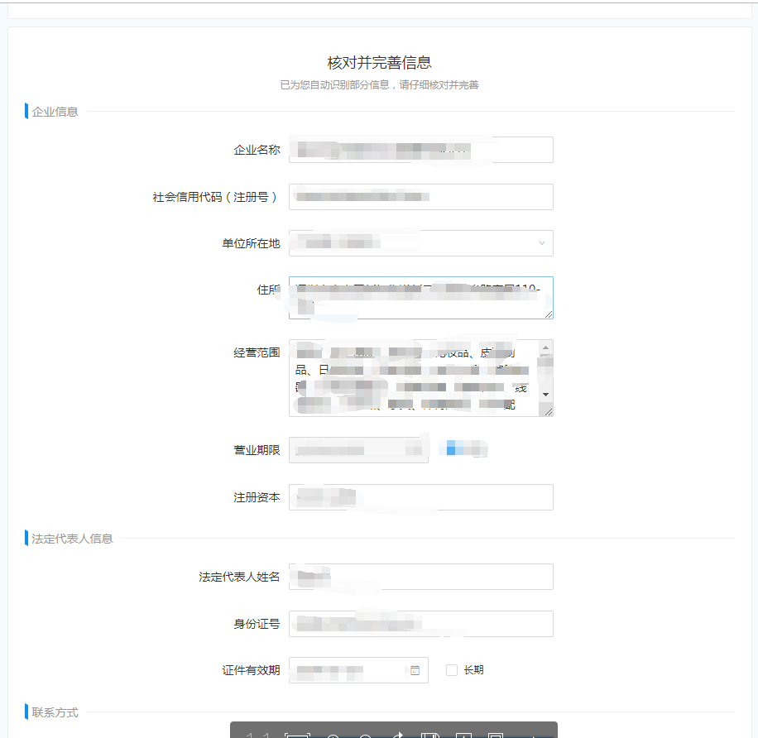Click the 法定代表人姓名 input field
Image resolution: width=758 pixels, height=738 pixels.
click(x=420, y=577)
